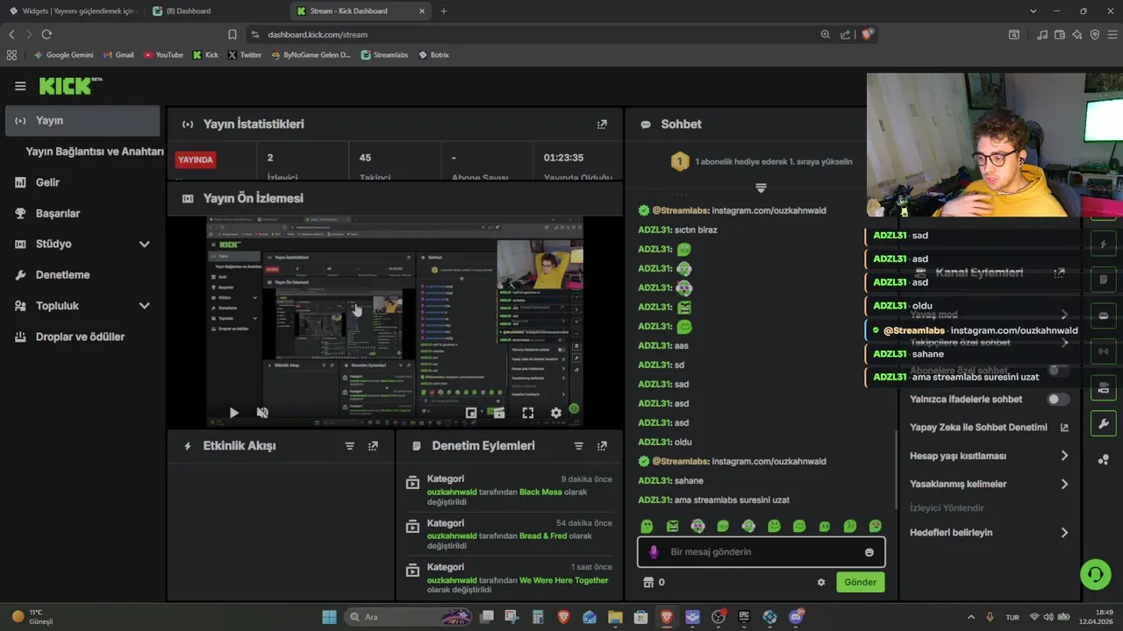This screenshot has width=1123, height=631.
Task: Insert the first quick emote above message box
Action: tap(647, 526)
